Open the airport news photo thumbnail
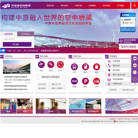The image size is (138, 138). [x=16, y=67]
